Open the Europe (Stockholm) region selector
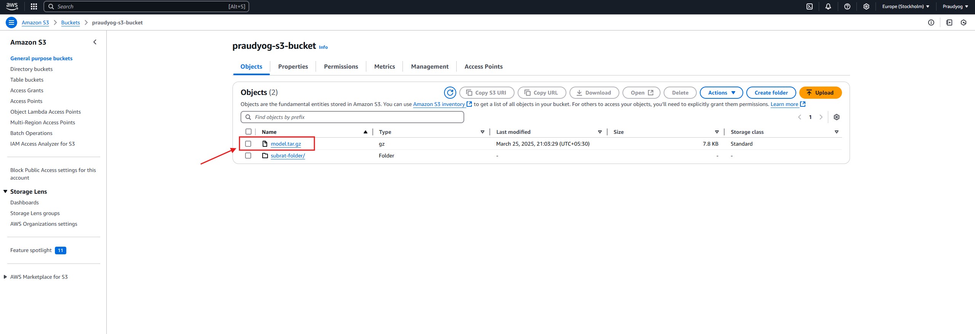 905,6
